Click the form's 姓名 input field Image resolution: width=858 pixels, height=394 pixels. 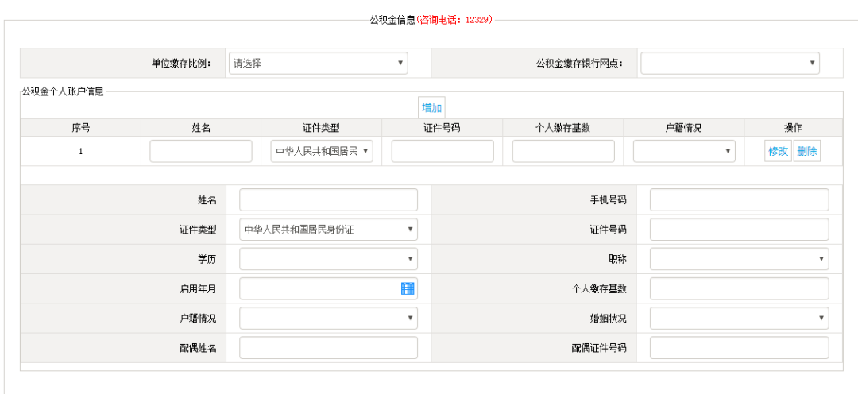tap(328, 199)
